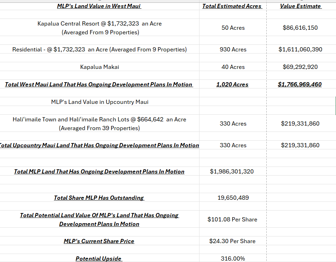Click the 'Total Upcountry Maui Land' summary label

tap(99, 145)
